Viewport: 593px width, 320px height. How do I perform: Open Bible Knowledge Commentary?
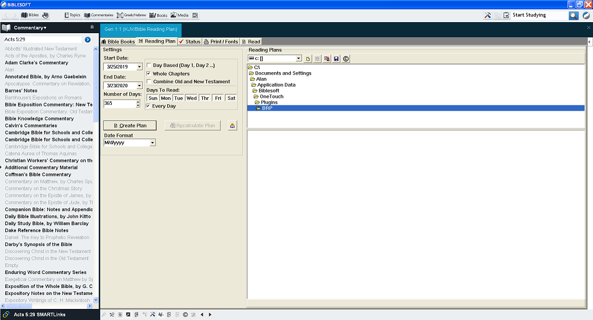(x=40, y=119)
